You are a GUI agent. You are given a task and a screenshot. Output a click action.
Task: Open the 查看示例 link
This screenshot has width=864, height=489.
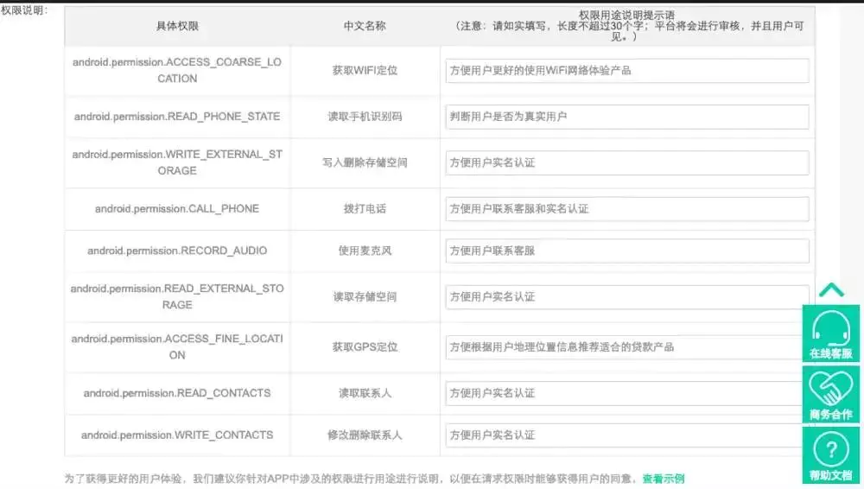point(663,478)
